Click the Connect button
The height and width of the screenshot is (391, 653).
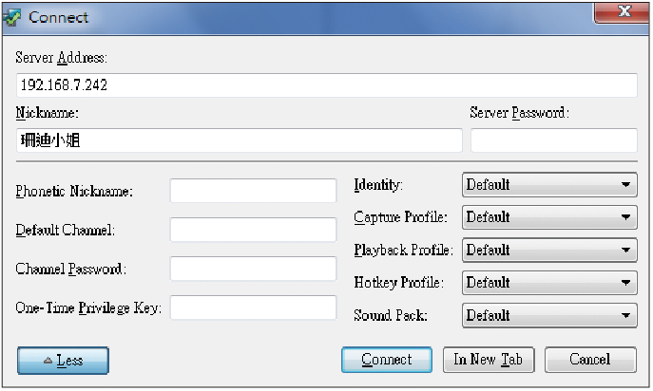pos(387,360)
